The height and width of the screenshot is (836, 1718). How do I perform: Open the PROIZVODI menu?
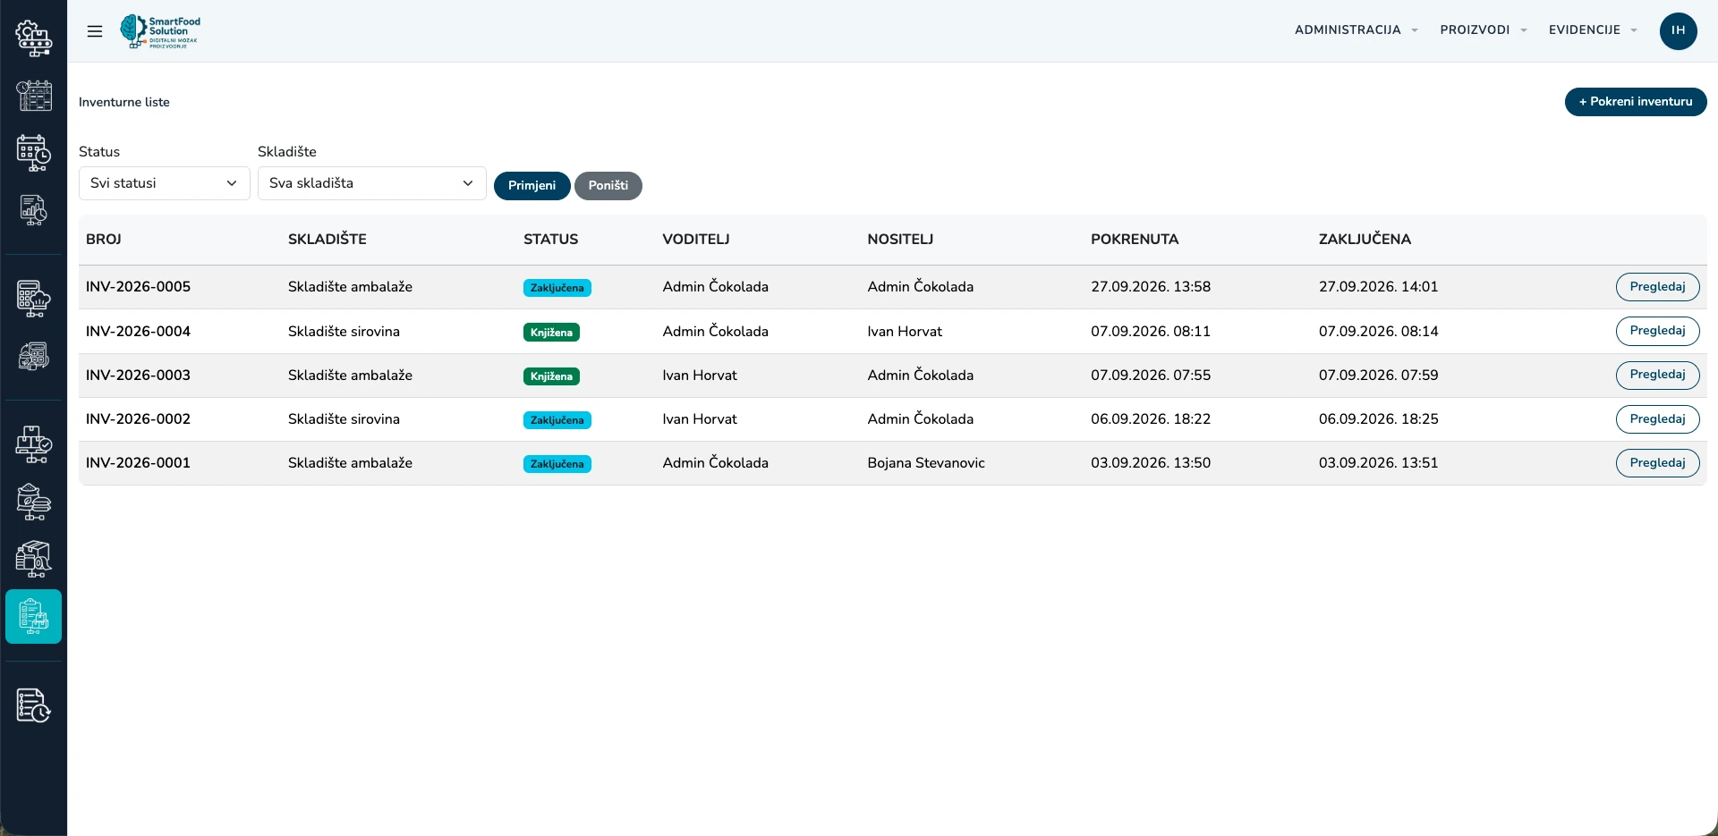click(1483, 30)
